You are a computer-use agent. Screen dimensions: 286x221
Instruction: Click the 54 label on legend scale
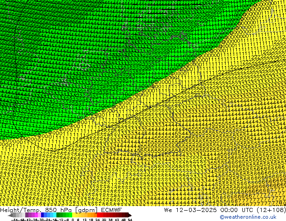[129, 220]
